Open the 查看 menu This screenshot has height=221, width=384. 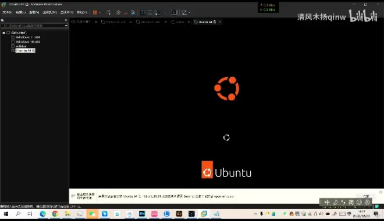[34, 12]
